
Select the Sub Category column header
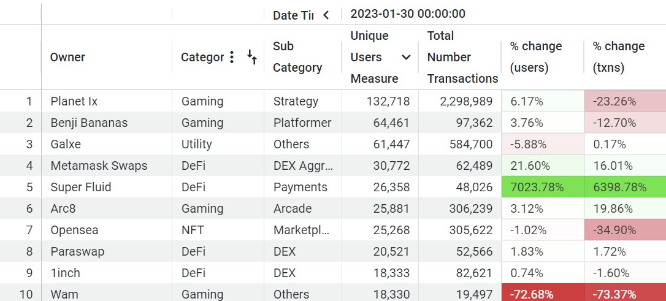click(x=303, y=57)
